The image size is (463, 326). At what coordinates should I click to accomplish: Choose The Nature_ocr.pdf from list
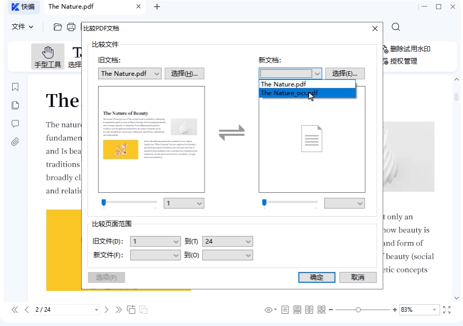point(288,93)
